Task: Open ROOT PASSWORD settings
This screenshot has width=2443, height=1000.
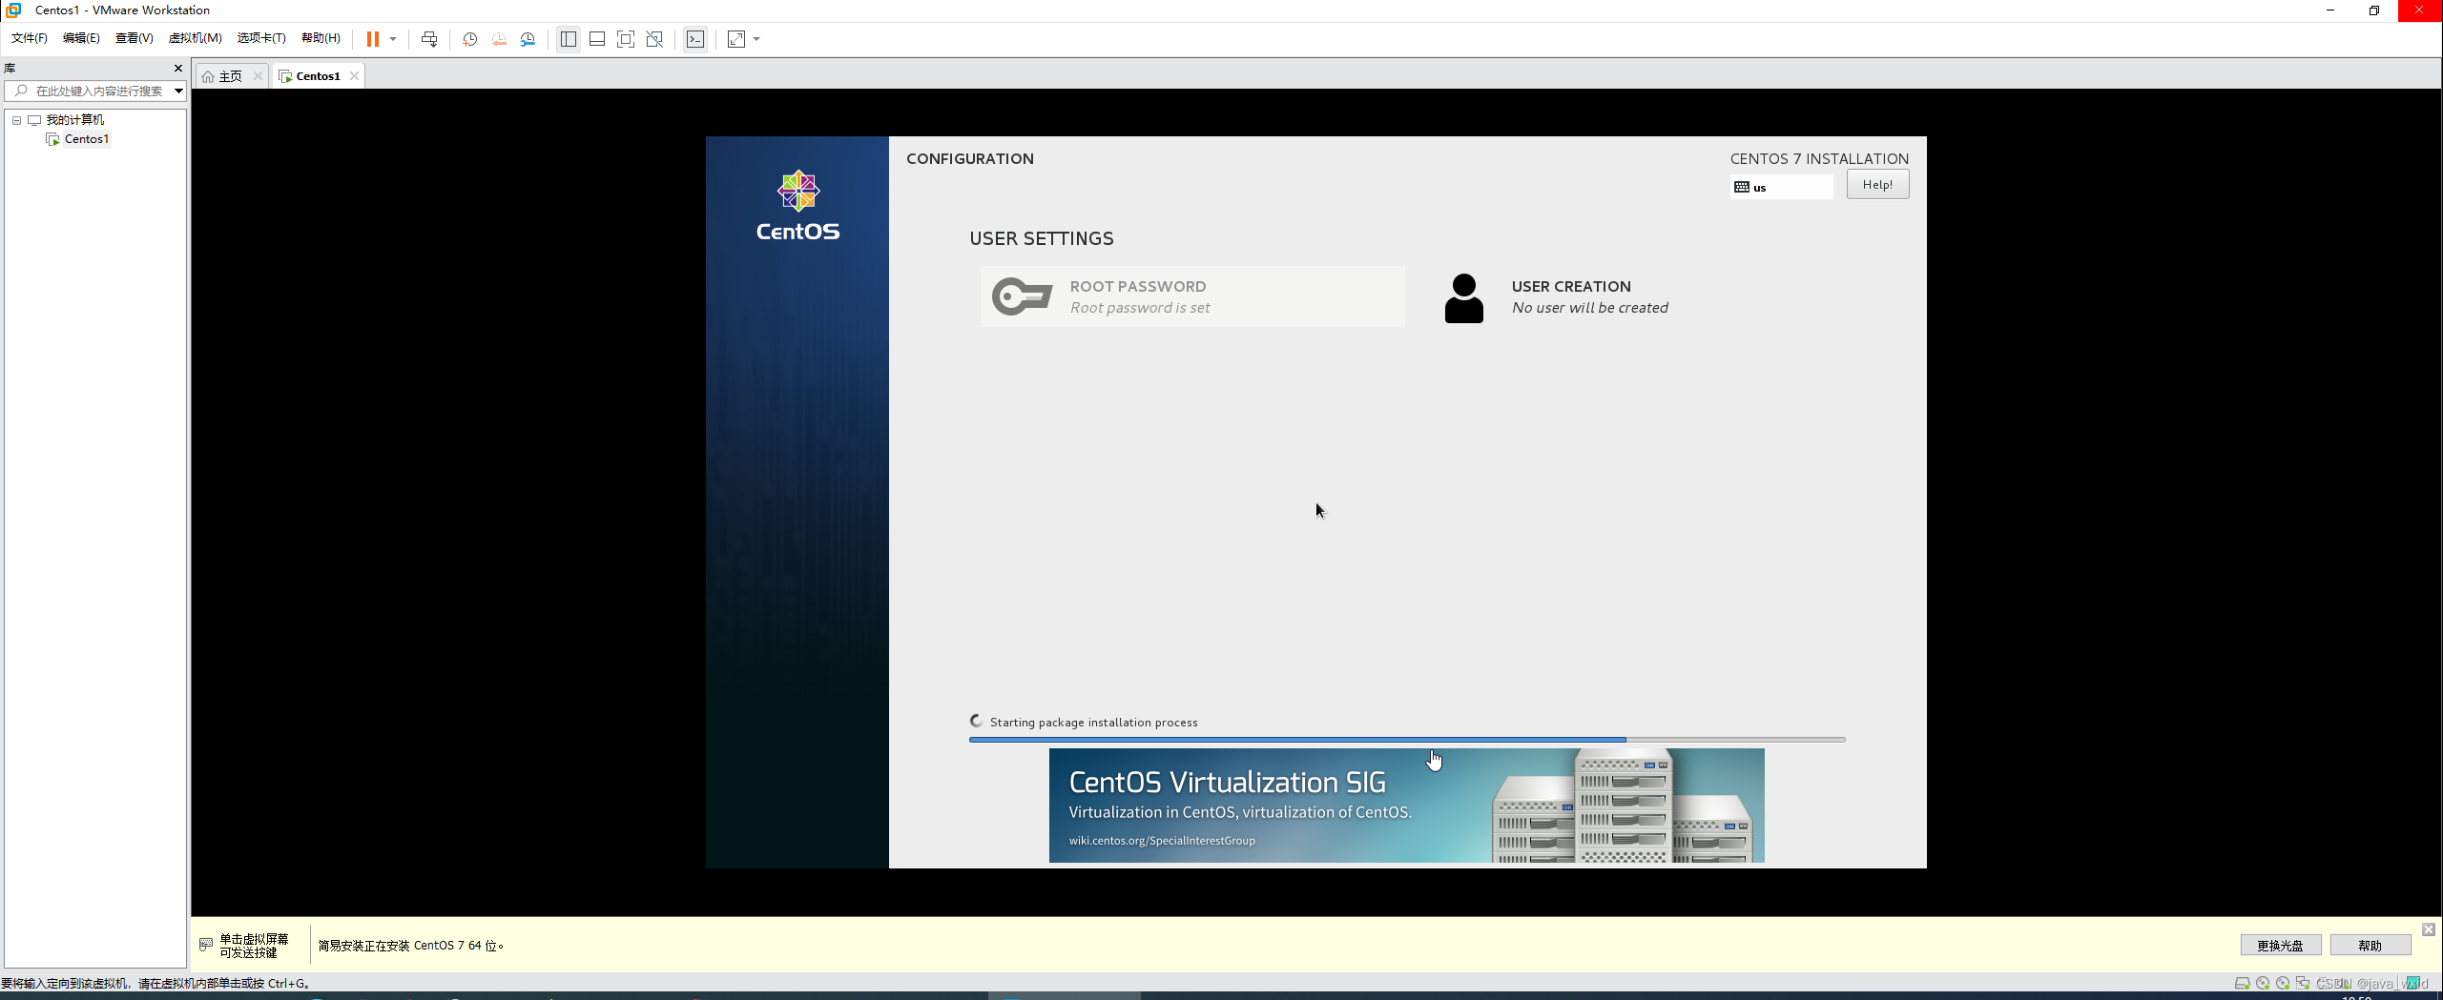Action: (x=1192, y=296)
